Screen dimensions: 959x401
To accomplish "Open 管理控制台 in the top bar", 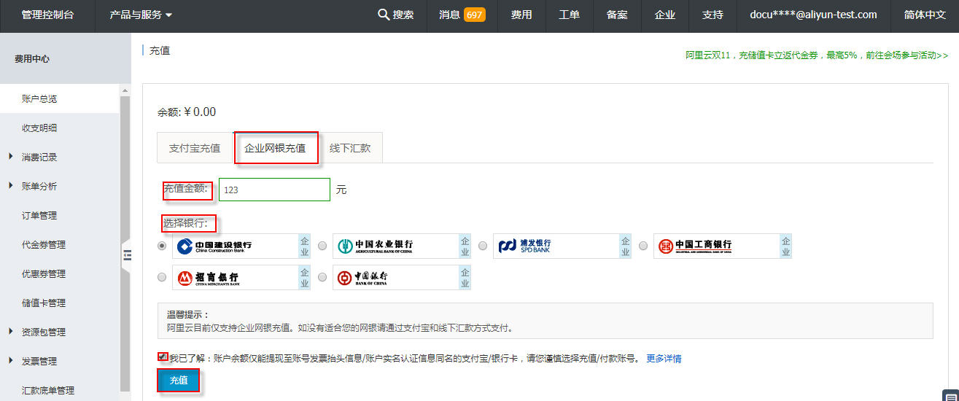I will (x=47, y=15).
